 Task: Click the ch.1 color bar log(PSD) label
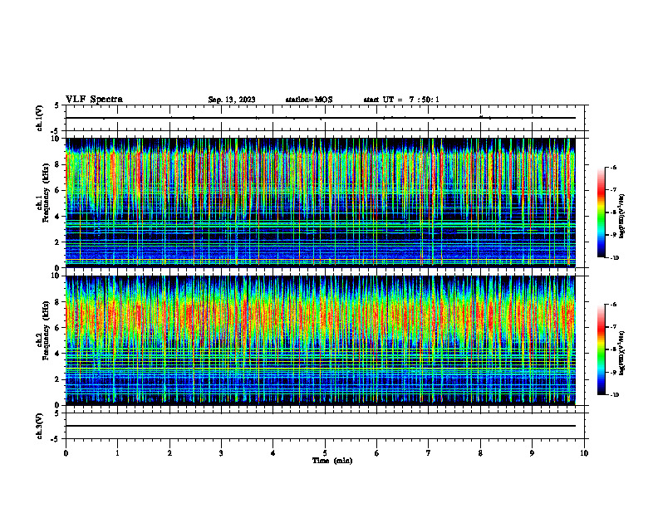click(622, 217)
